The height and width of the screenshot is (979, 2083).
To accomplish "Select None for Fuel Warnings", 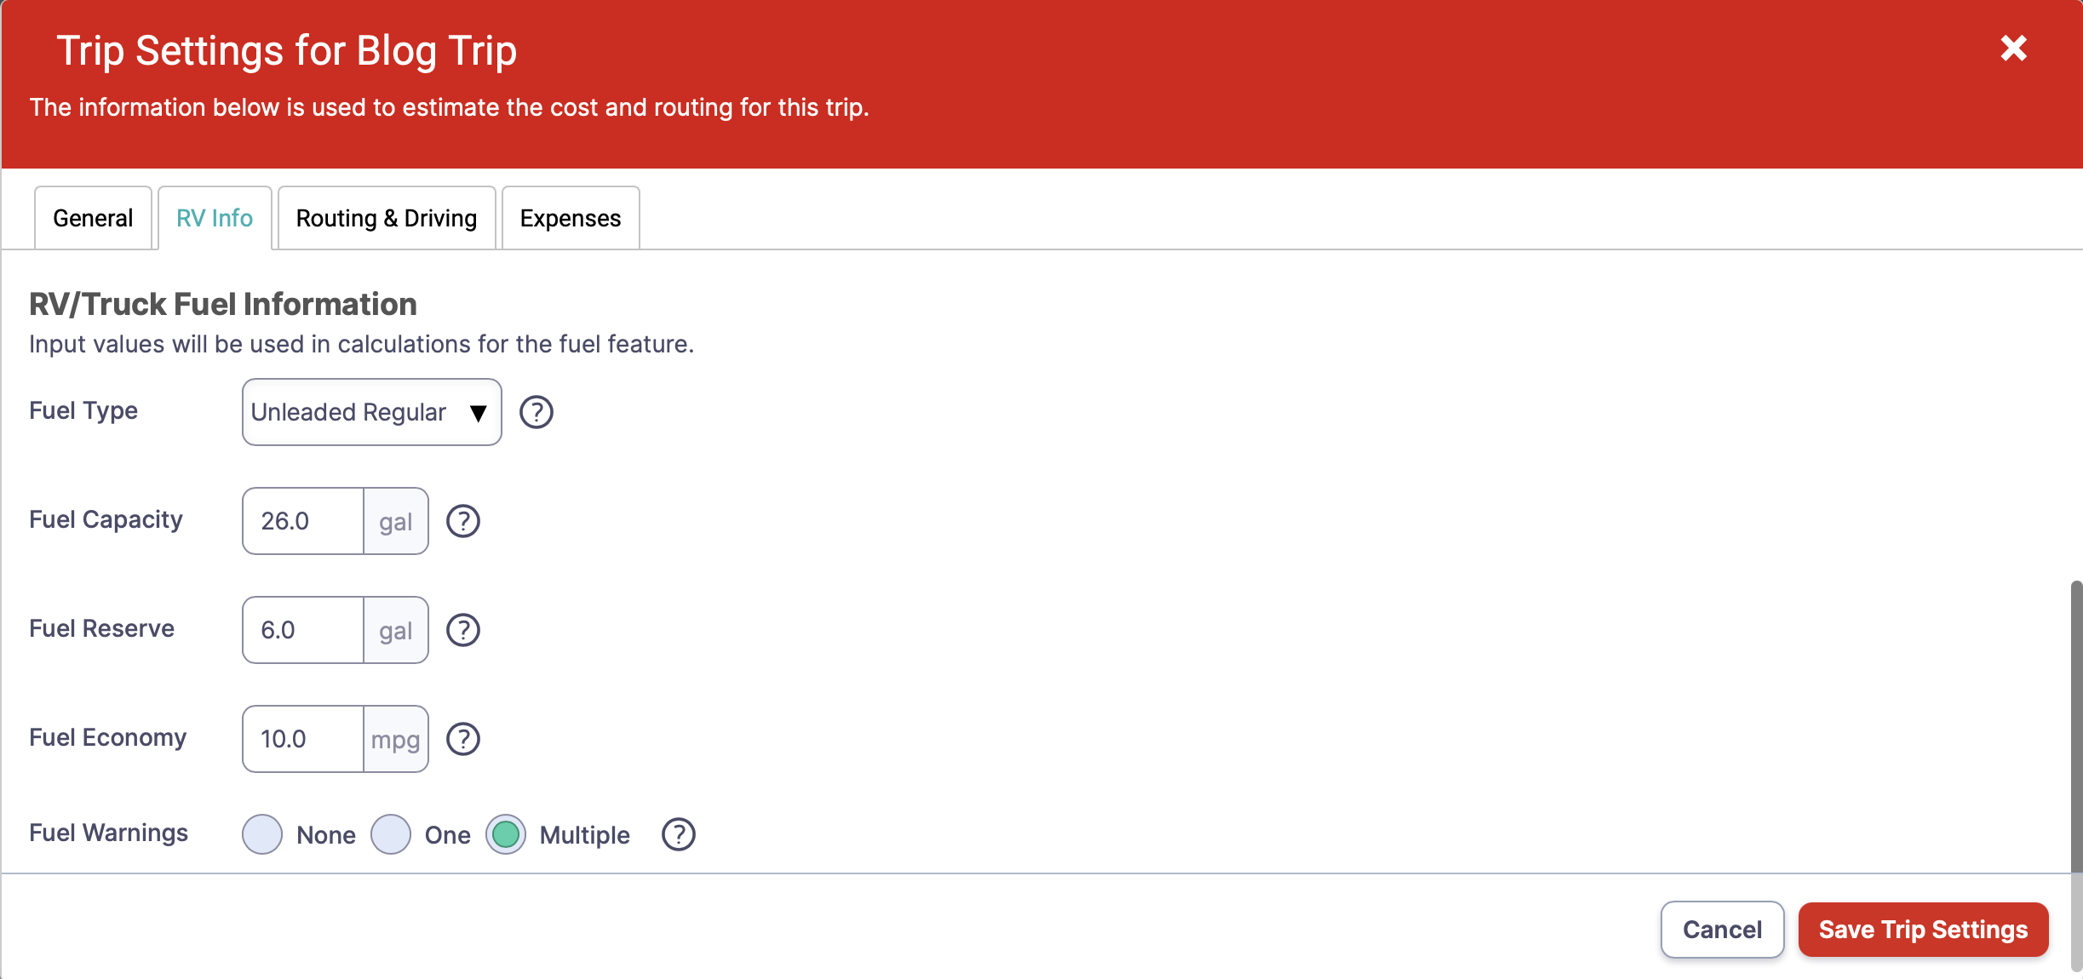I will click(262, 834).
